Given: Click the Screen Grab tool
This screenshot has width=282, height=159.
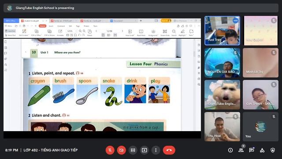Looking at the screenshot, I should (165, 33).
